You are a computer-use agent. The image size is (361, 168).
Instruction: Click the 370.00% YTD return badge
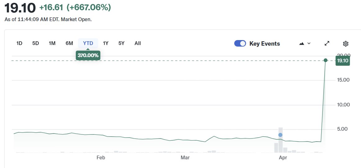pyautogui.click(x=88, y=55)
